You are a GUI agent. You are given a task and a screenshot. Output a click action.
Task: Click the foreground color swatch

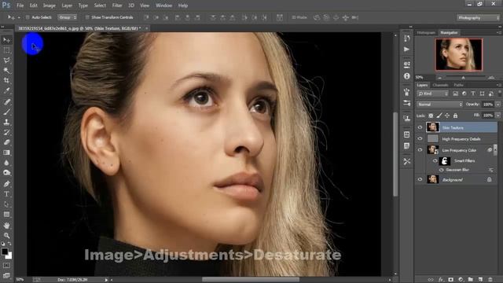click(x=5, y=252)
